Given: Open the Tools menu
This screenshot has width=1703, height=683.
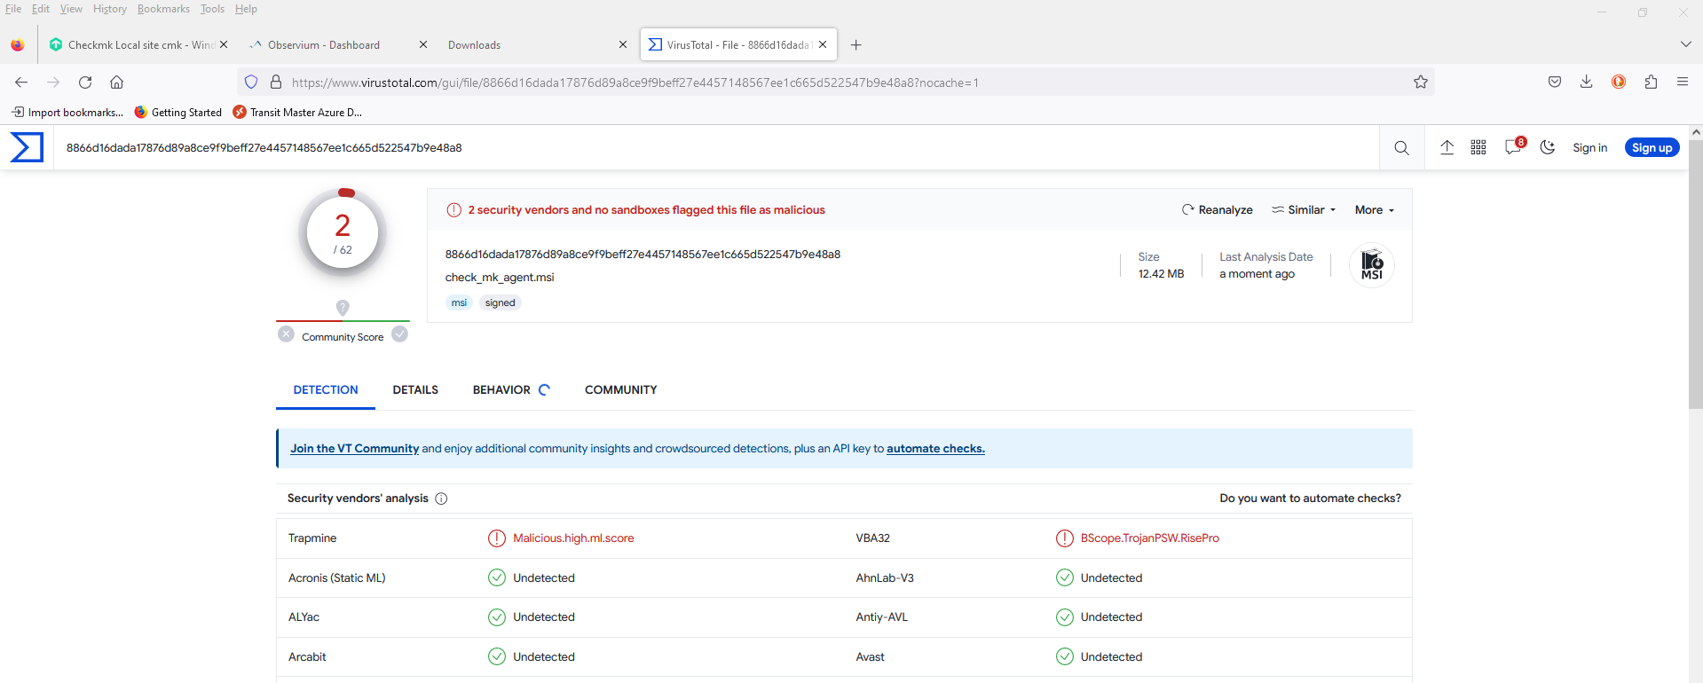Looking at the screenshot, I should (212, 9).
